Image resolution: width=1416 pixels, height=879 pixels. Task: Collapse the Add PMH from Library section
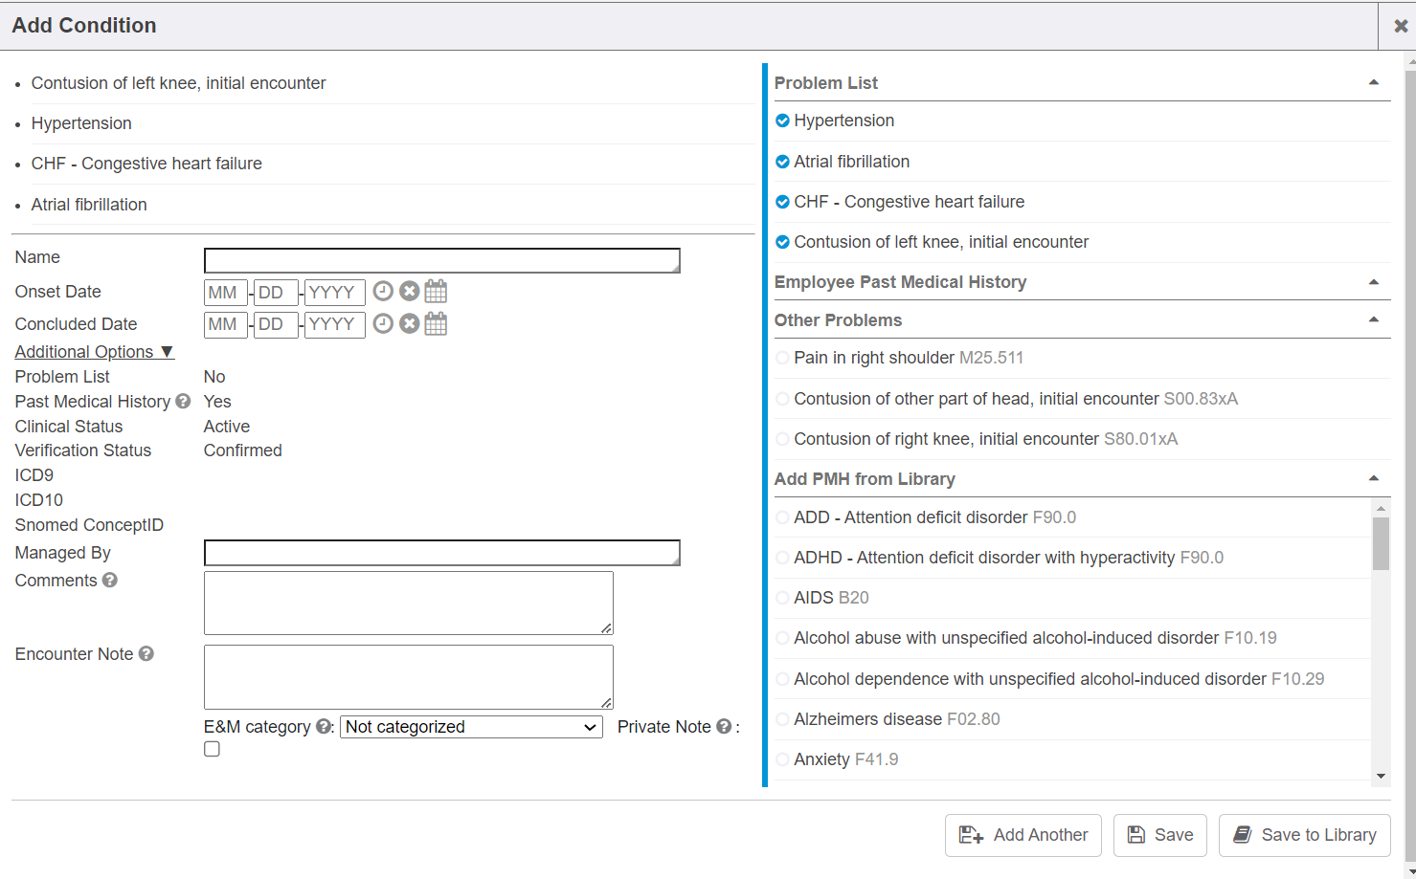pos(1373,479)
